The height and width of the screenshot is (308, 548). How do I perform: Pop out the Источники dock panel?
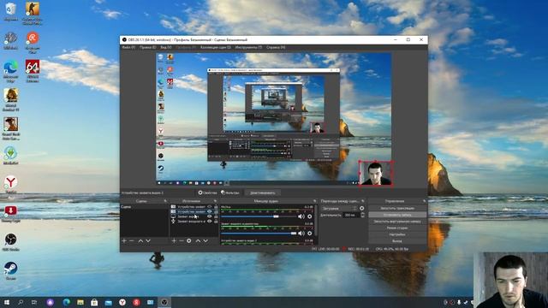(x=215, y=201)
